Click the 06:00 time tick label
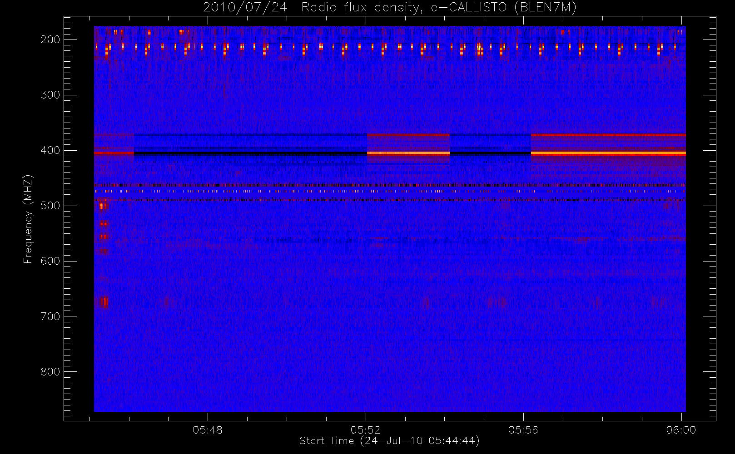The image size is (735, 454). [x=681, y=430]
